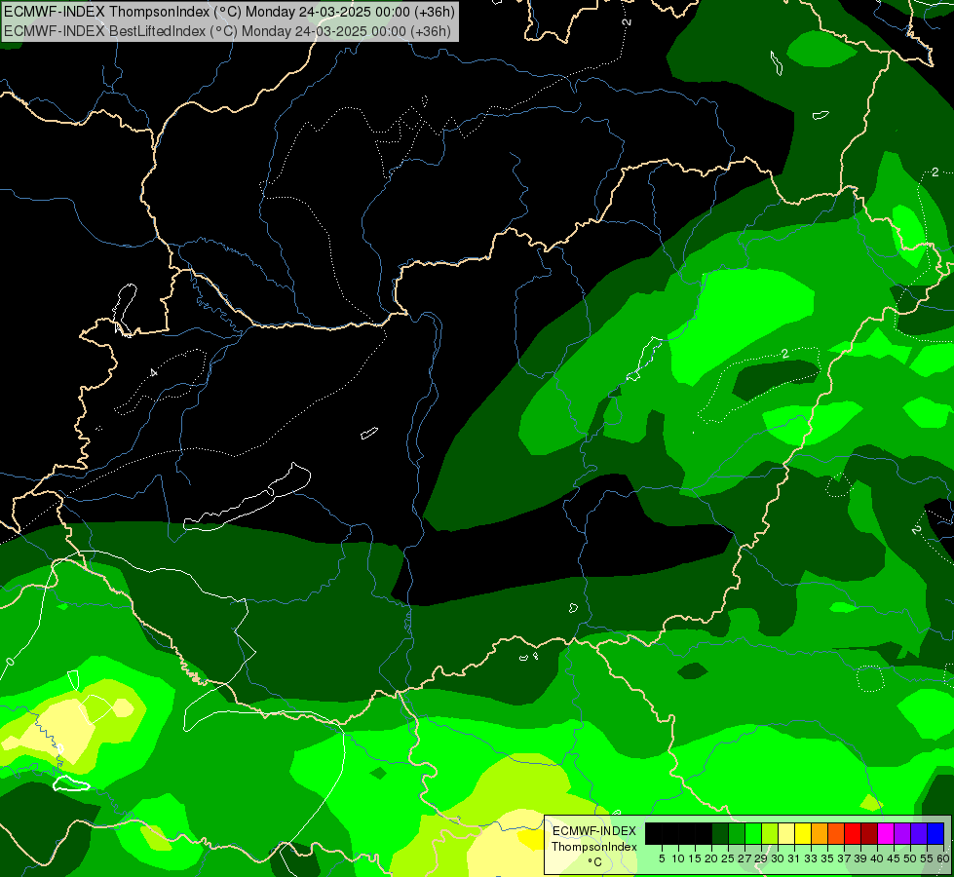Click legend tick value 31
Image resolution: width=954 pixels, height=877 pixels.
click(x=794, y=858)
